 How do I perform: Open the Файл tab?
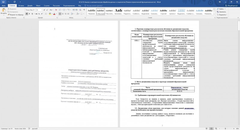(4, 6)
